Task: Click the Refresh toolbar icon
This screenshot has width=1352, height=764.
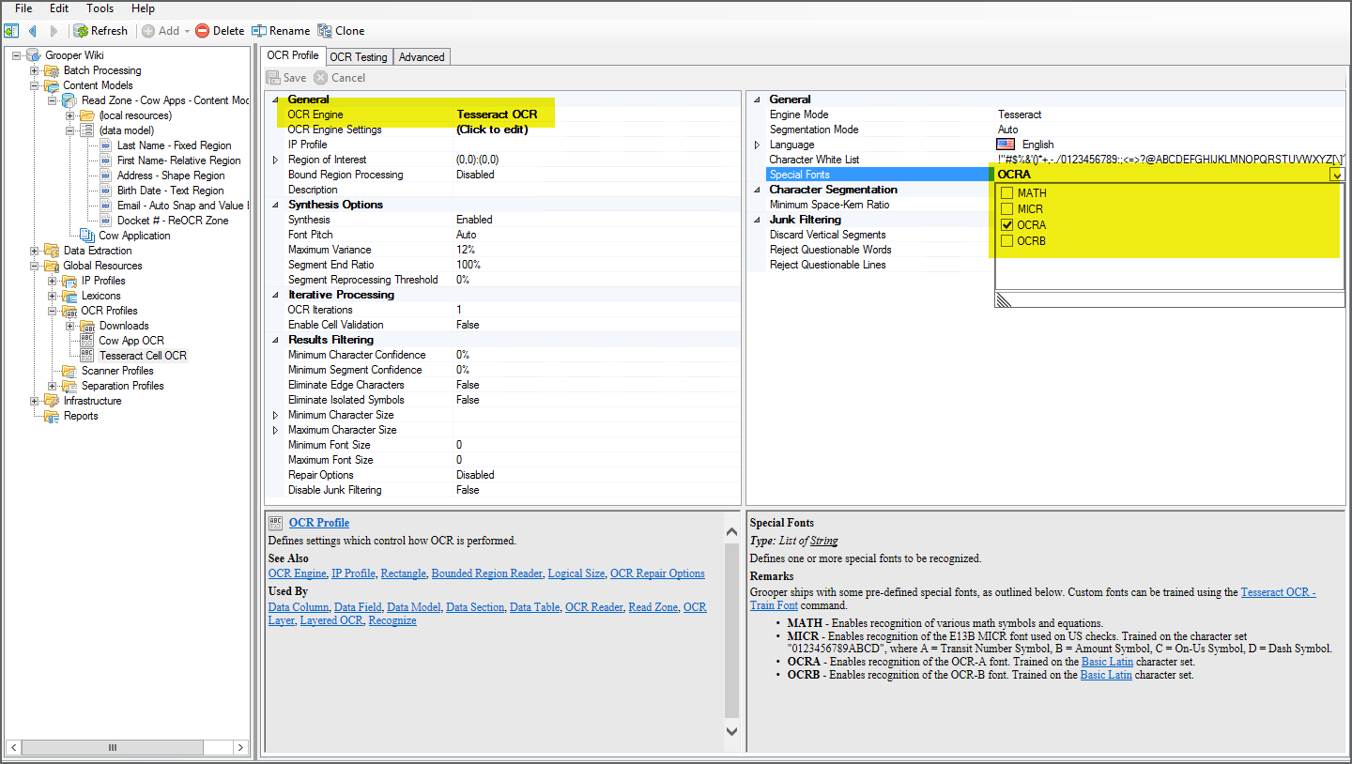Action: 81,31
